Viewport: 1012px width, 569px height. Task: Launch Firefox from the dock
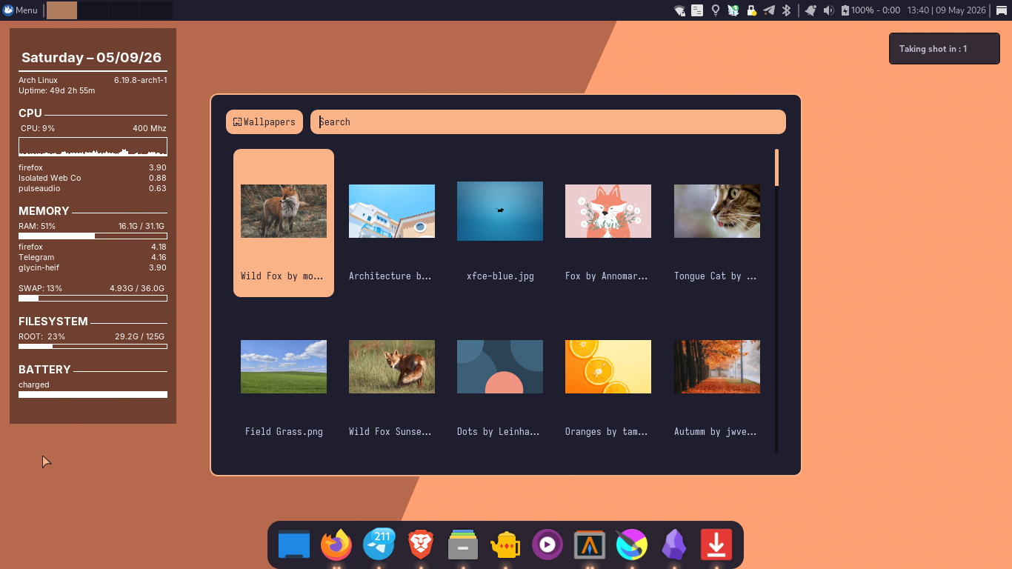tap(336, 545)
